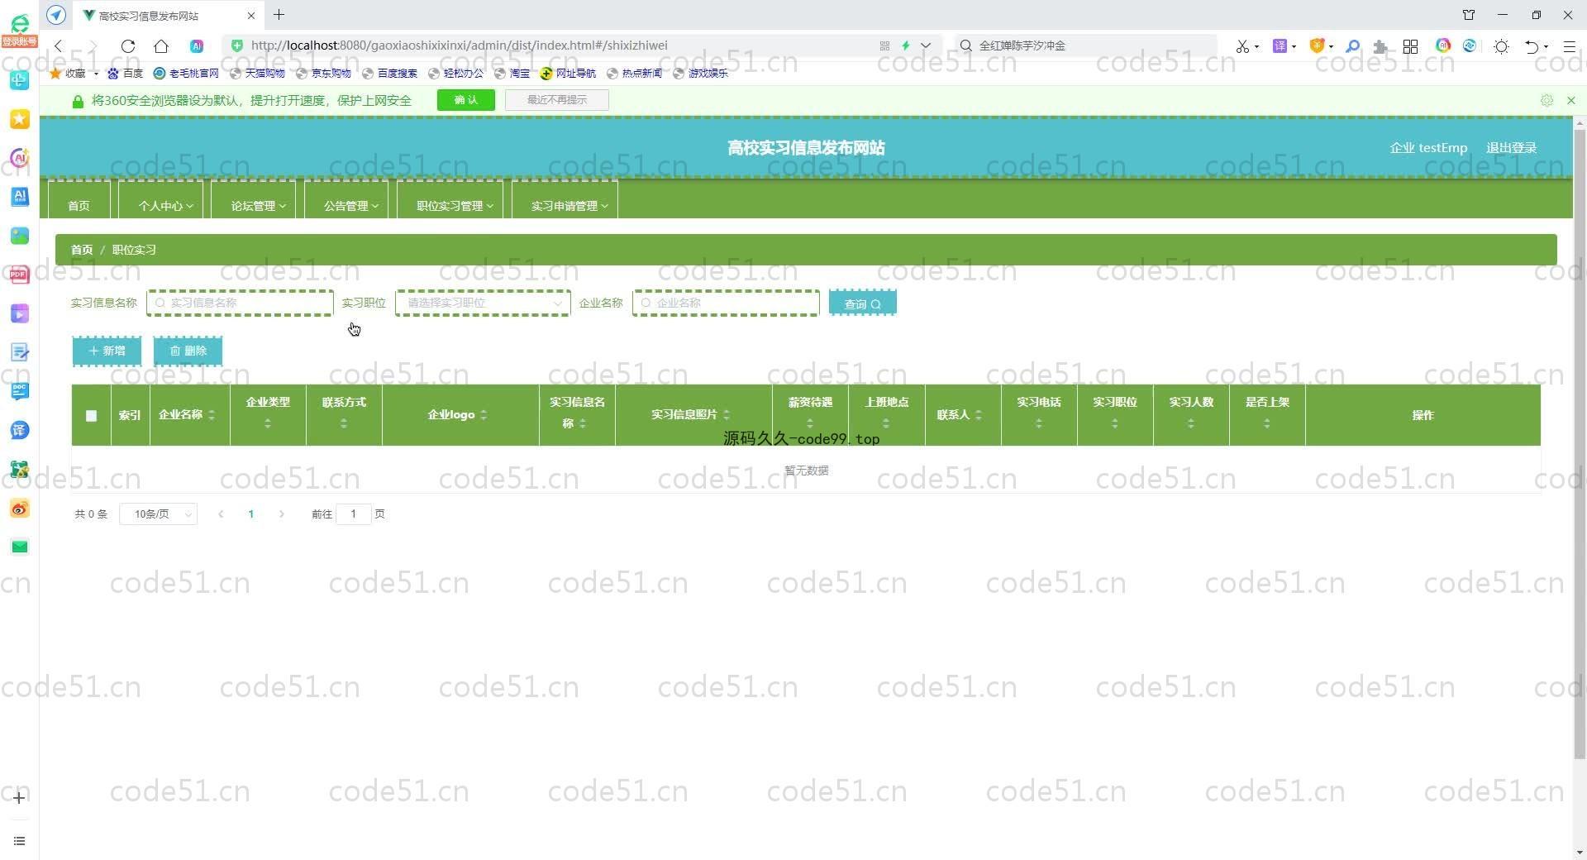
Task: Click the 查询 search button
Action: [863, 303]
